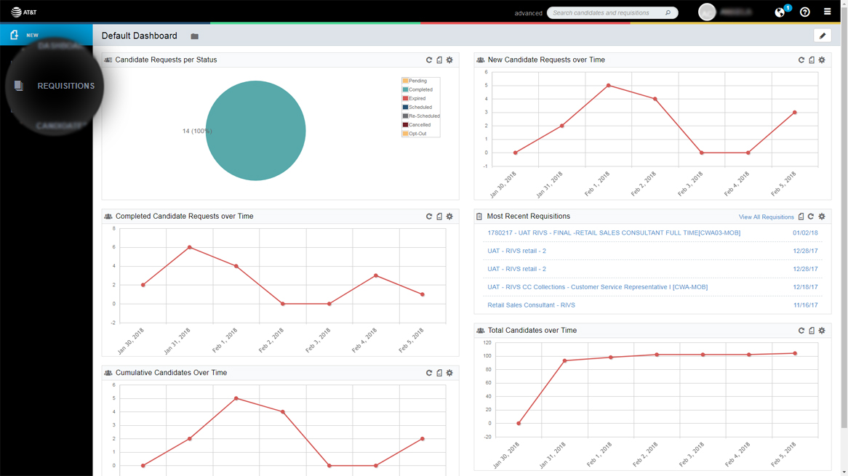Export Candidate Requests per Status widget
The image size is (848, 476).
(x=439, y=60)
